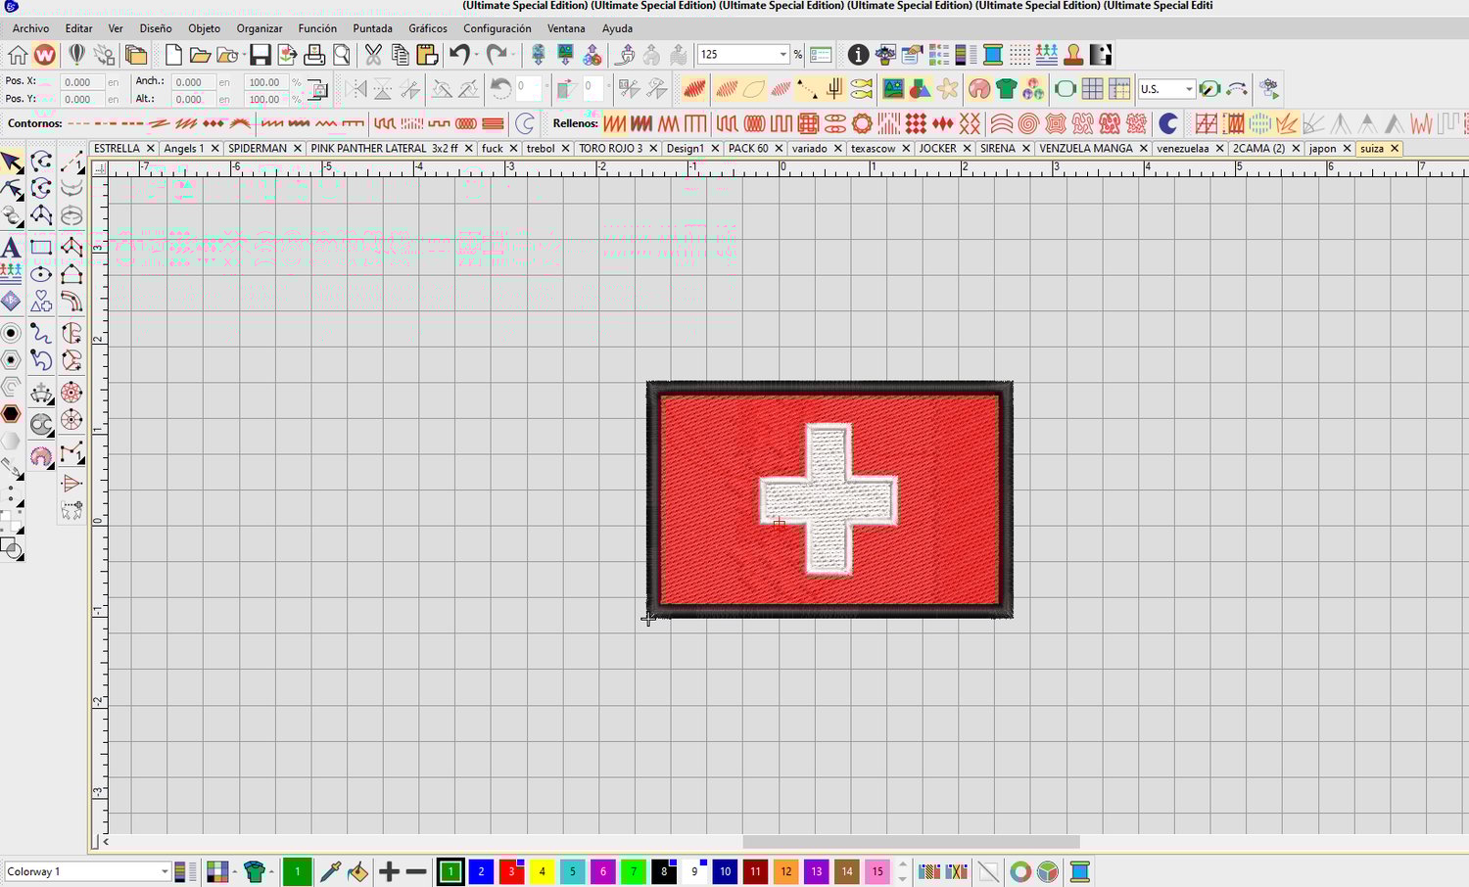This screenshot has width=1469, height=887.
Task: Choose the spiral fill stitch type
Action: 1028,123
